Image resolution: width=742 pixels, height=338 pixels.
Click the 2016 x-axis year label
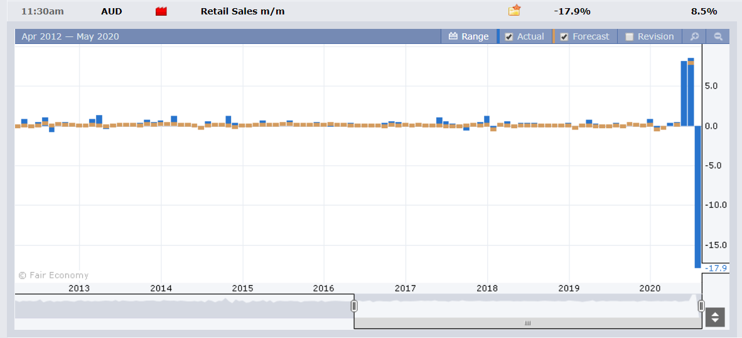click(x=324, y=288)
